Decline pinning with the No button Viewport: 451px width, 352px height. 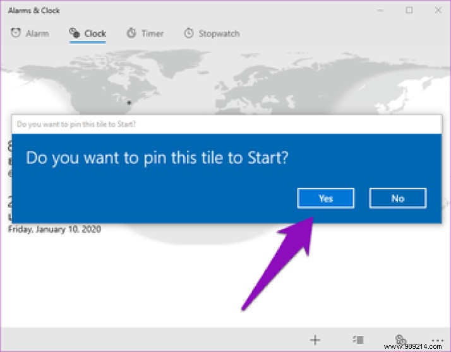click(398, 198)
